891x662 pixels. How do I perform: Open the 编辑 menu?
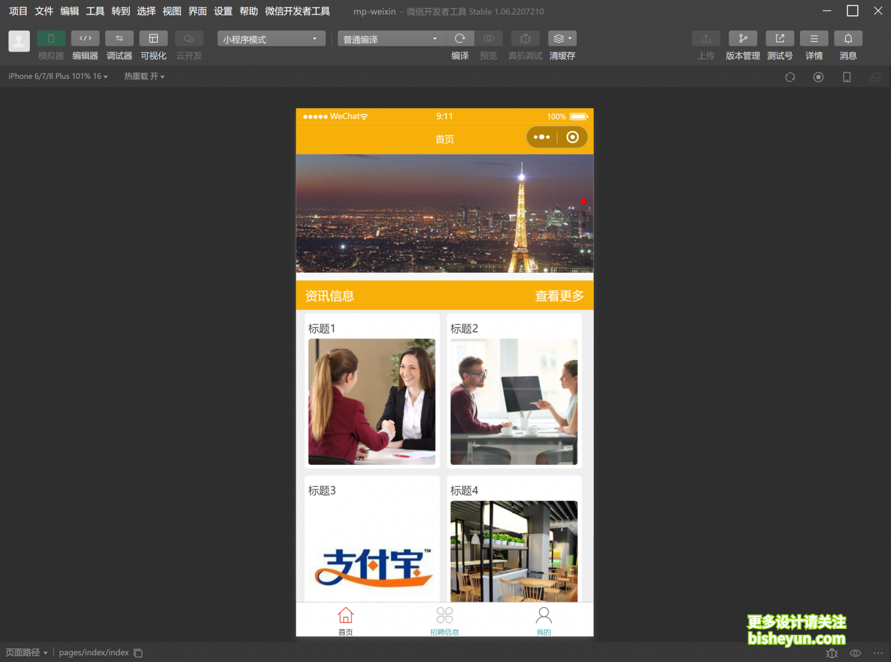[69, 11]
